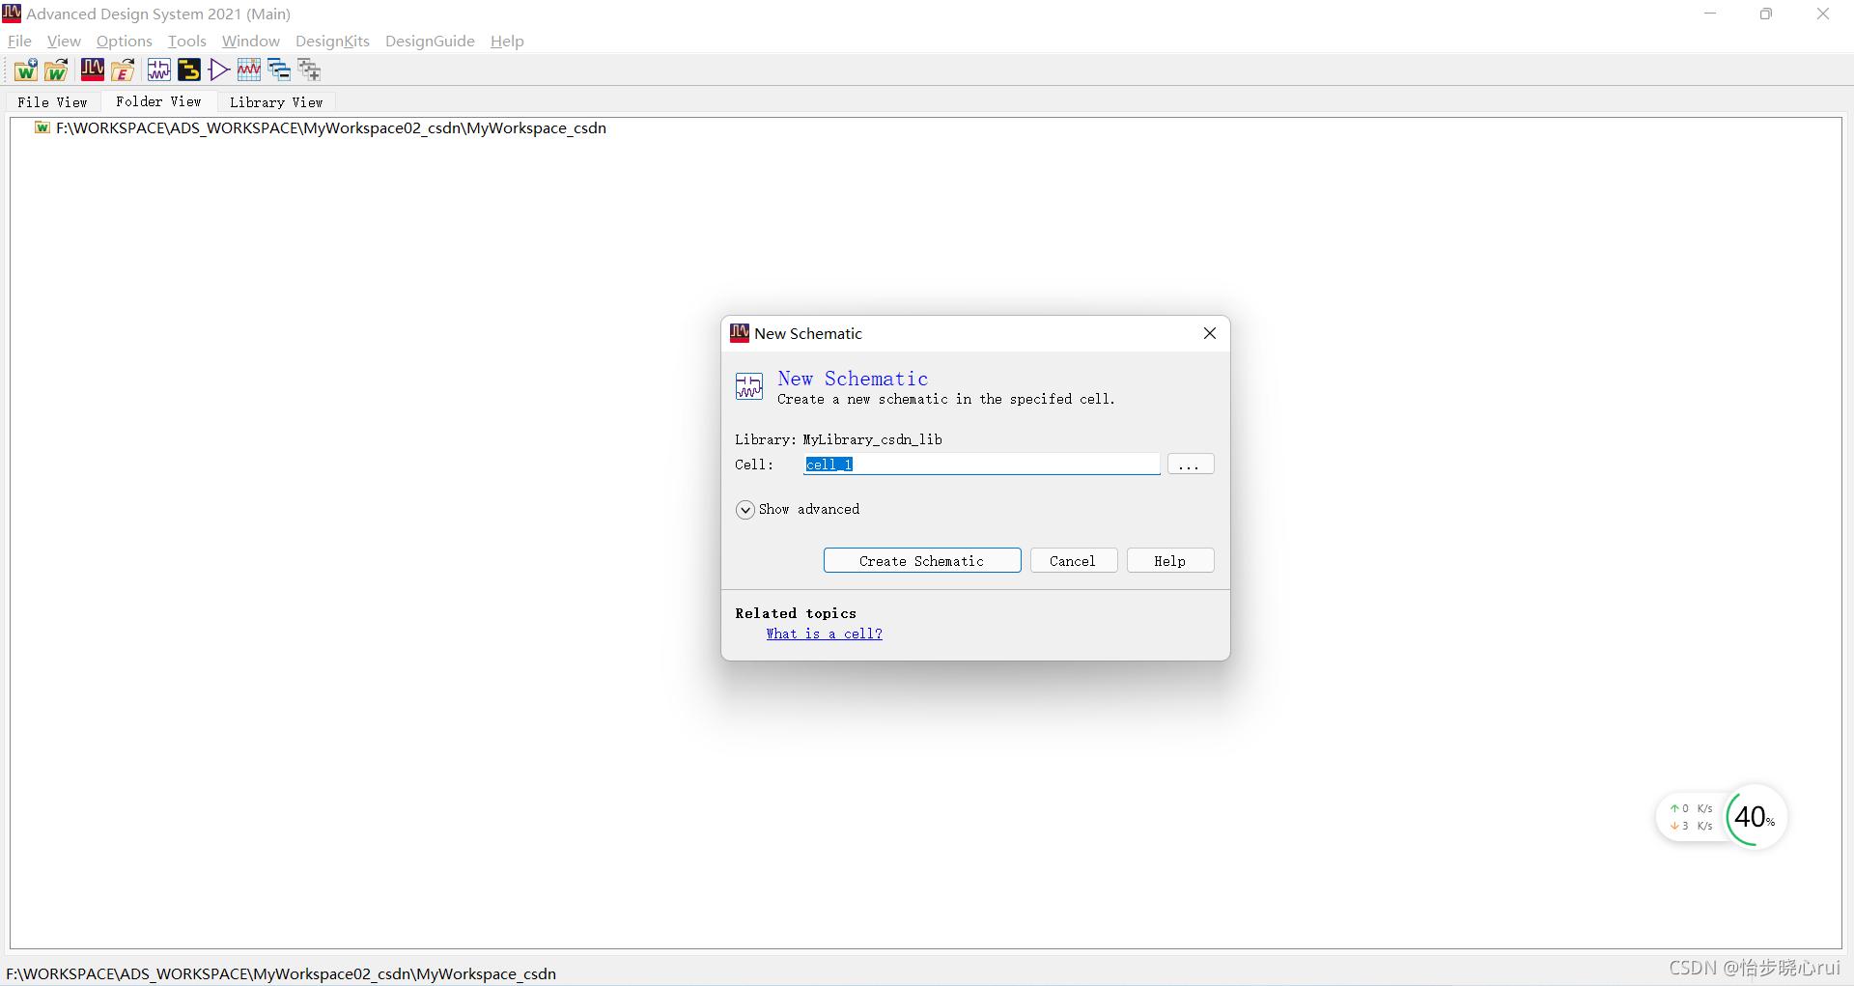Open the 'What is a cell?' link

tap(825, 634)
